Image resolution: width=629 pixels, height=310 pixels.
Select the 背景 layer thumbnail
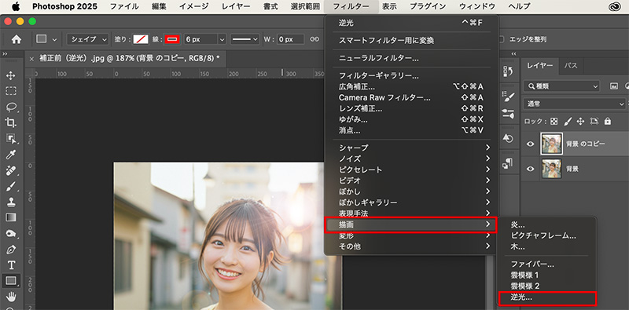pos(552,169)
